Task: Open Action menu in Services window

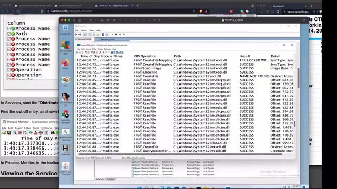Action: pyautogui.click(x=84, y=30)
